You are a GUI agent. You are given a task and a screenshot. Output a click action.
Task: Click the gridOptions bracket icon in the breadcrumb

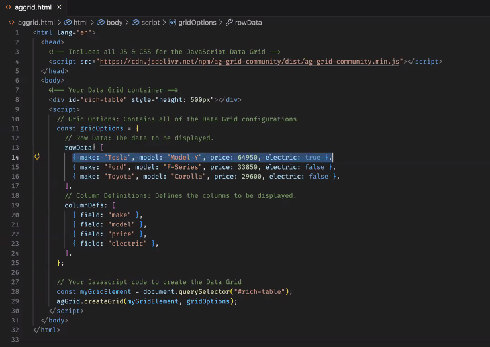click(172, 22)
